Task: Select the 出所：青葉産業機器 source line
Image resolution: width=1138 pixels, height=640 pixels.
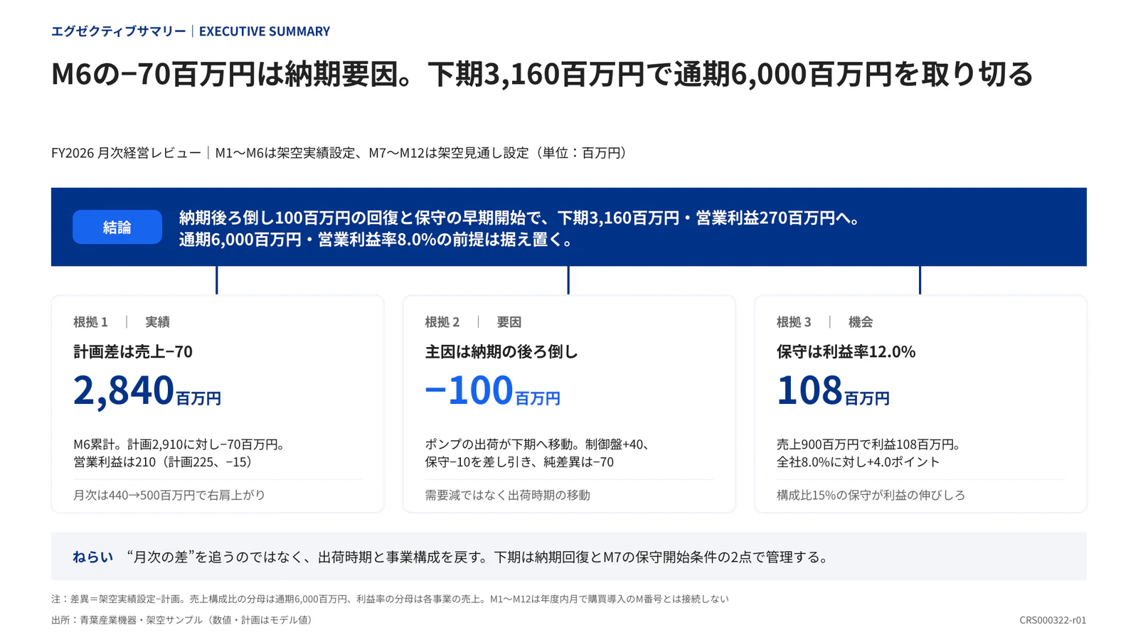Action: [184, 620]
